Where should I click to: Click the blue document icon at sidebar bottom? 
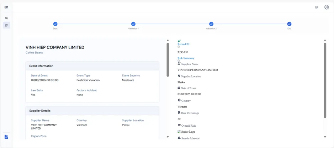(6, 137)
